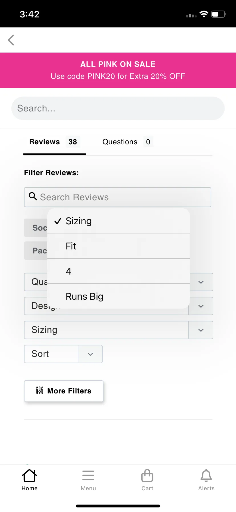The height and width of the screenshot is (512, 236).
Task: Tap the ALL PINK ON SALE banner
Action: [118, 70]
